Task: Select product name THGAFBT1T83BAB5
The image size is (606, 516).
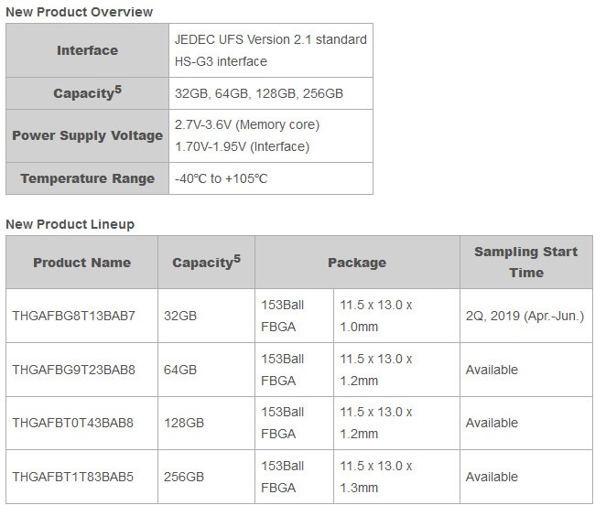Action: point(73,477)
